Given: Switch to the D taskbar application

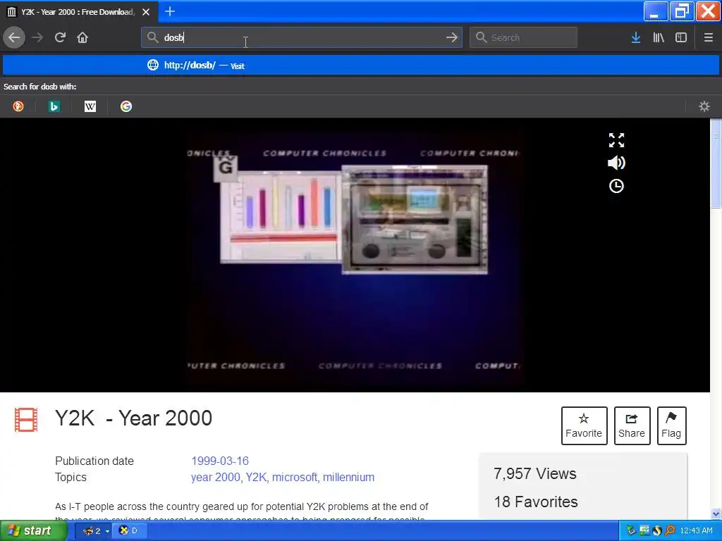Looking at the screenshot, I should click(x=129, y=531).
